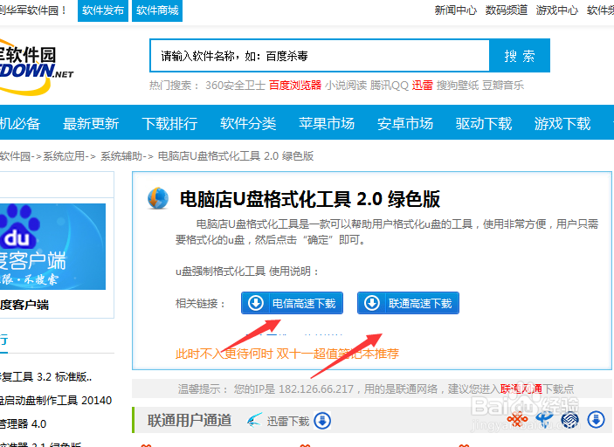Click the red 迅雷 hot search link
The width and height of the screenshot is (614, 447).
tap(422, 86)
